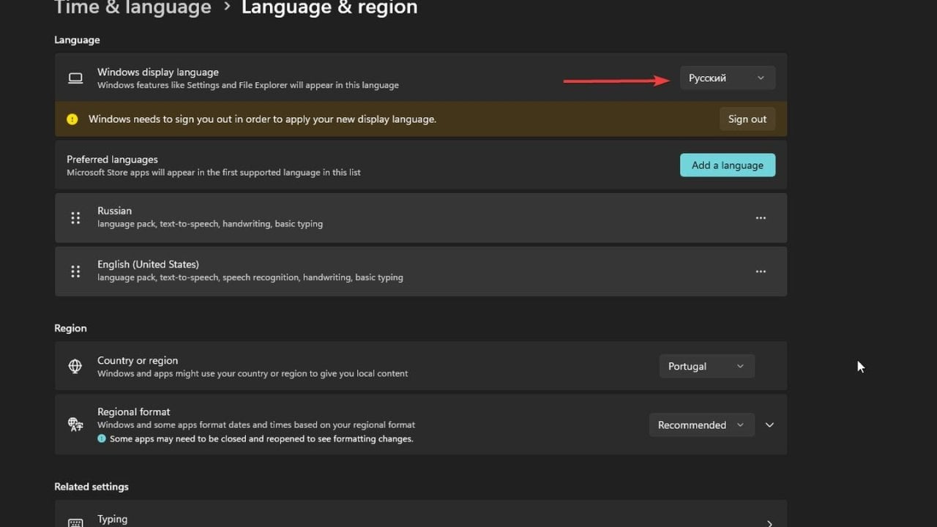937x527 pixels.
Task: Open the Recommended regional format dropdown
Action: (701, 425)
